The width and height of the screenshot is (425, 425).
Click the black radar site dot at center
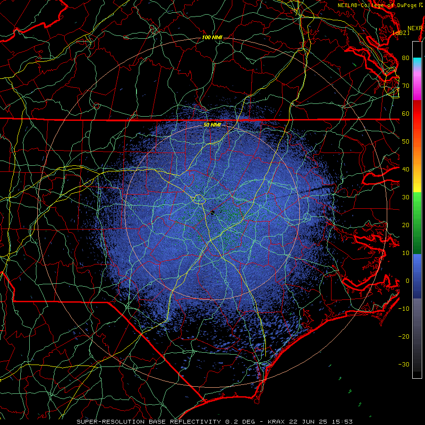(212, 212)
